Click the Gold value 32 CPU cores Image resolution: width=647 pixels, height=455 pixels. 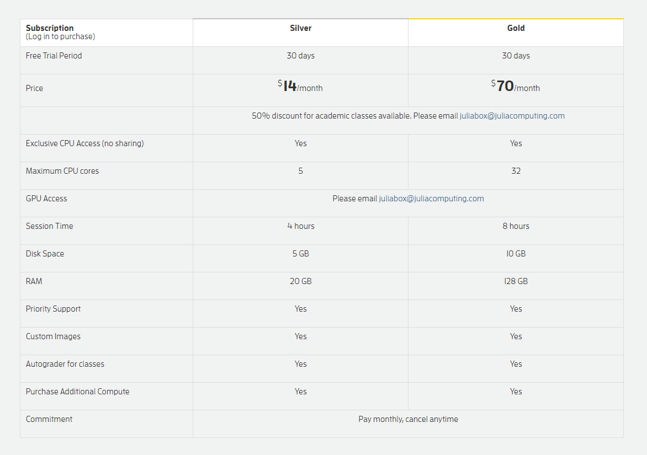[x=516, y=171]
